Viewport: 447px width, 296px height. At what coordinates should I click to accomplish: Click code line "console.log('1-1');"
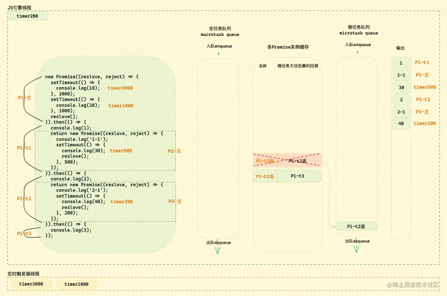point(82,139)
